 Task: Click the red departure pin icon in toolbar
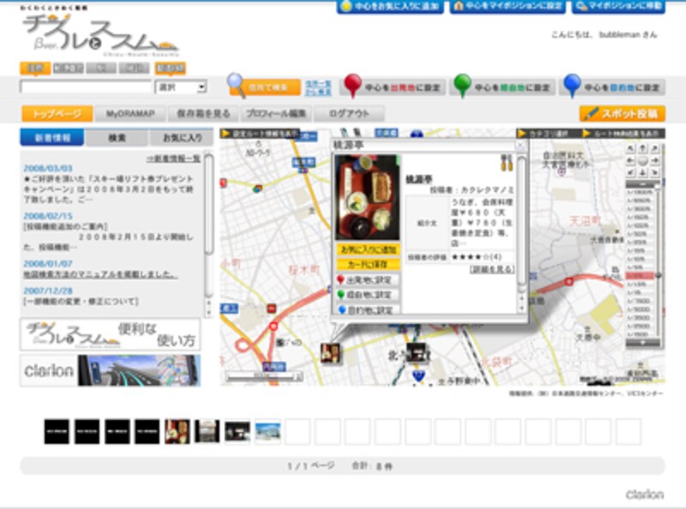pos(352,86)
